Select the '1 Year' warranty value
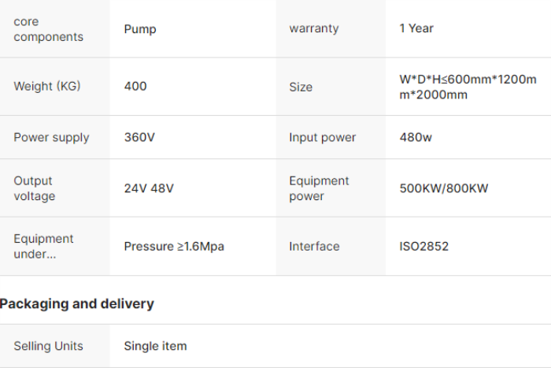 click(416, 28)
